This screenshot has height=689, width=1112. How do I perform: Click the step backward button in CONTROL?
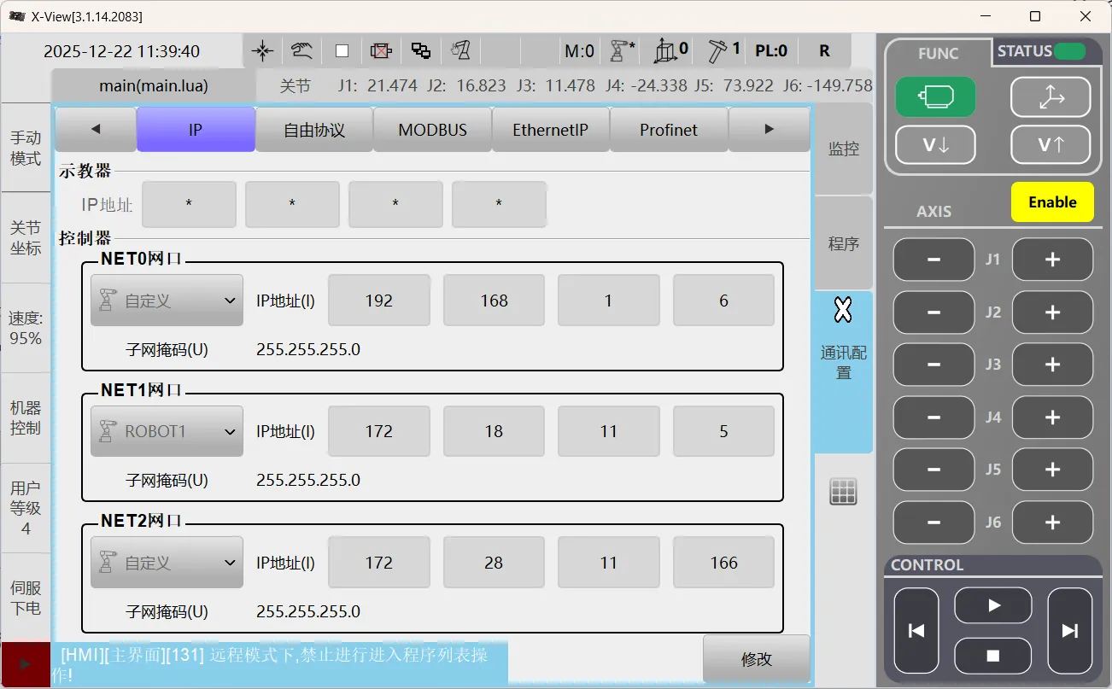tap(916, 631)
